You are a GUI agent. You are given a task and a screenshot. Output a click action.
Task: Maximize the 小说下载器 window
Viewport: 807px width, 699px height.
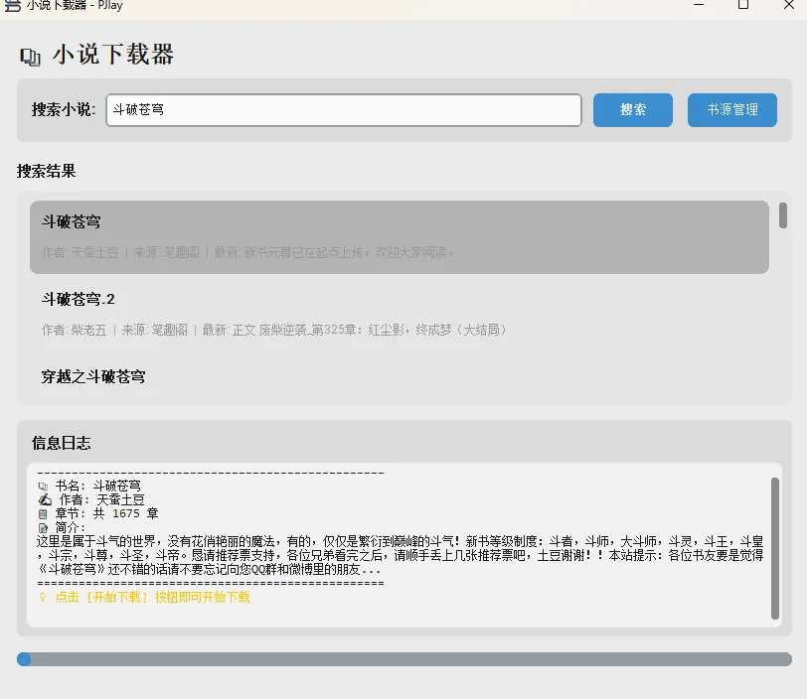pyautogui.click(x=743, y=5)
